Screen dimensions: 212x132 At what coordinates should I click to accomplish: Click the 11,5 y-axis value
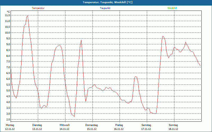[7, 15]
